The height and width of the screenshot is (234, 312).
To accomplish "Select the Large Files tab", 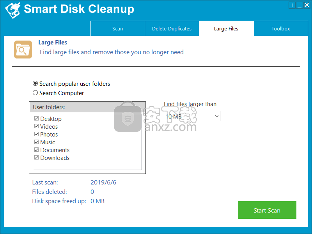I will [x=226, y=28].
